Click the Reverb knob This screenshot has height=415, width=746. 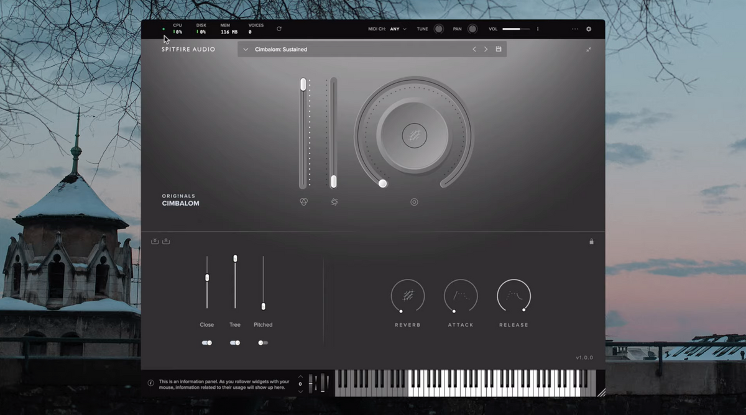[x=408, y=296]
